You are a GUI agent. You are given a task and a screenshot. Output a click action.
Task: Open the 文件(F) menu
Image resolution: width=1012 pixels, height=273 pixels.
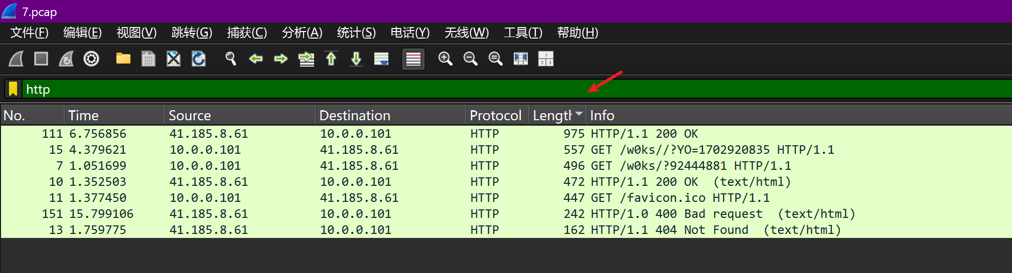29,33
